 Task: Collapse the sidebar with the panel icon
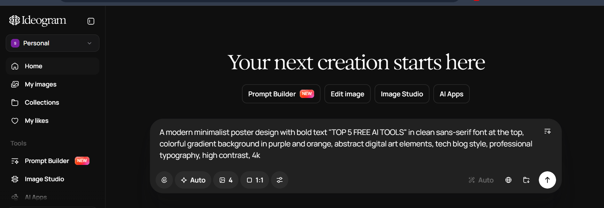point(91,21)
